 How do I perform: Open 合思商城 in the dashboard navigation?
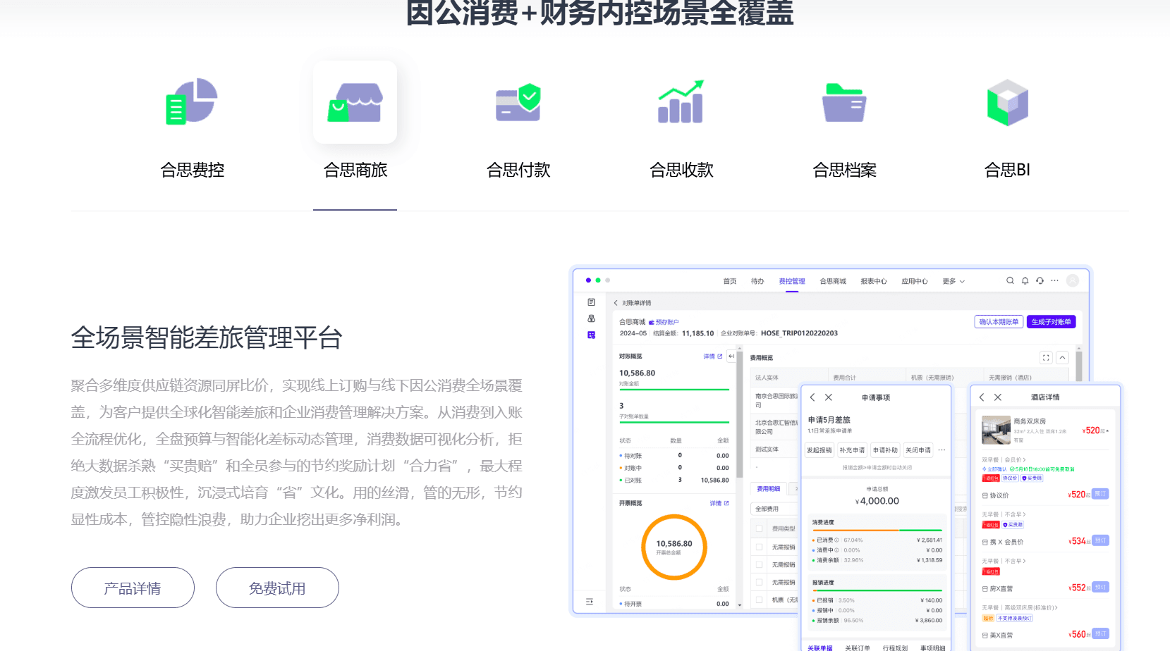pos(833,281)
